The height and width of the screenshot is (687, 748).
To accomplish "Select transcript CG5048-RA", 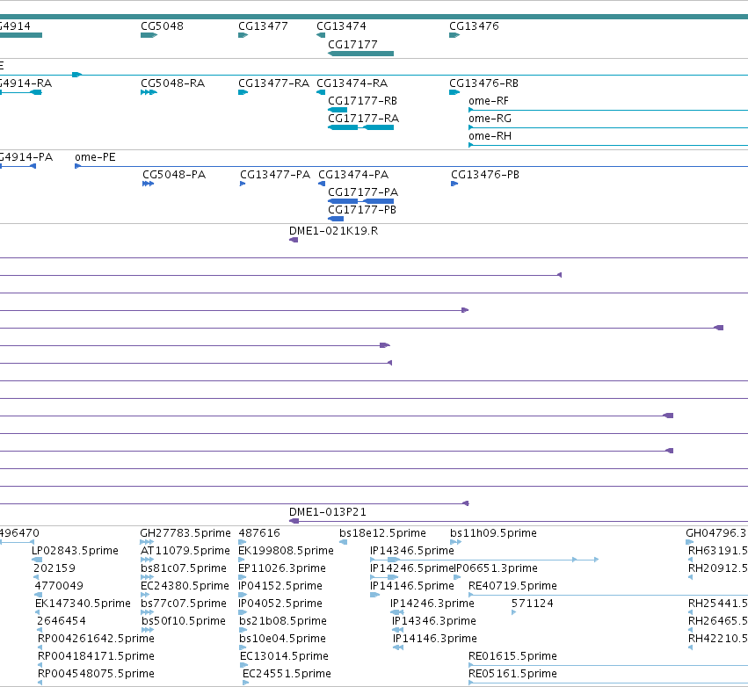I will click(x=172, y=83).
